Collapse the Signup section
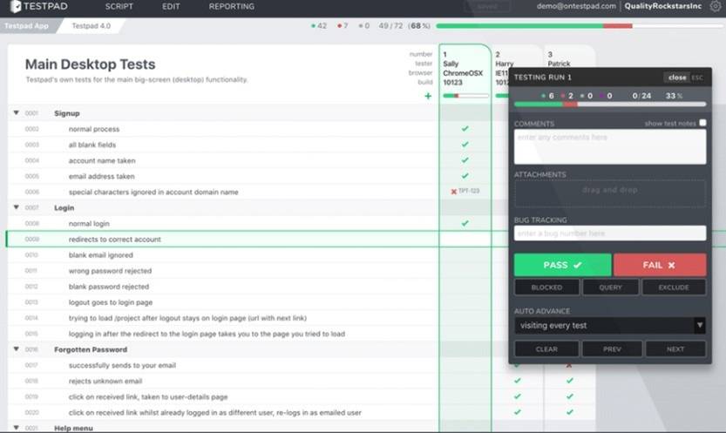Image resolution: width=726 pixels, height=433 pixels. (x=17, y=113)
